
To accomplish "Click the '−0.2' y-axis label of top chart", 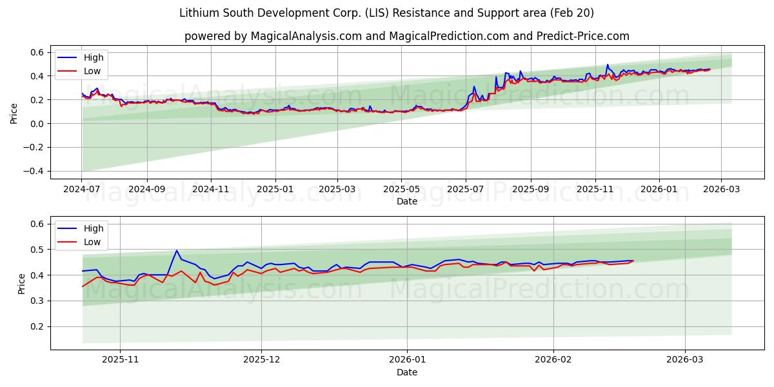I will coord(35,147).
